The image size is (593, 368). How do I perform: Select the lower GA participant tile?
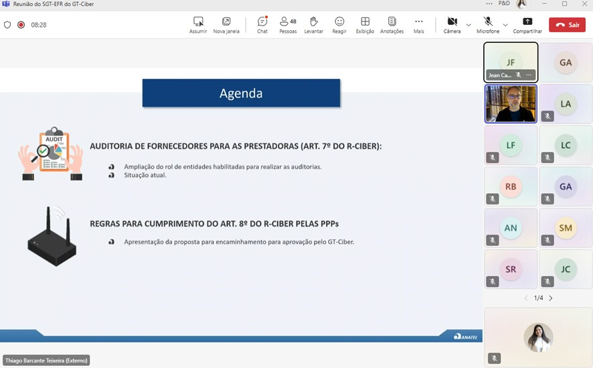(x=566, y=186)
